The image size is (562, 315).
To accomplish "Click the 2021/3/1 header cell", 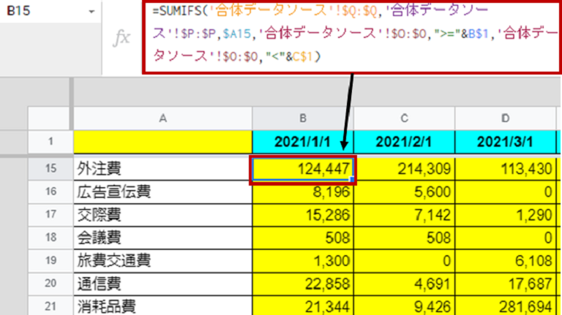I will [506, 141].
